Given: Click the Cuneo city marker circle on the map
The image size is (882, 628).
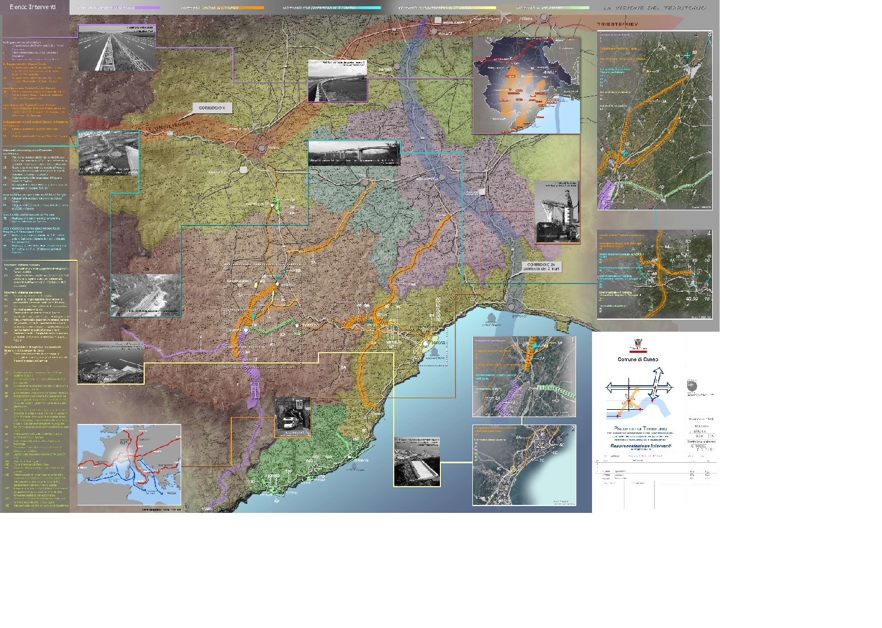Looking at the screenshot, I should (246, 330).
